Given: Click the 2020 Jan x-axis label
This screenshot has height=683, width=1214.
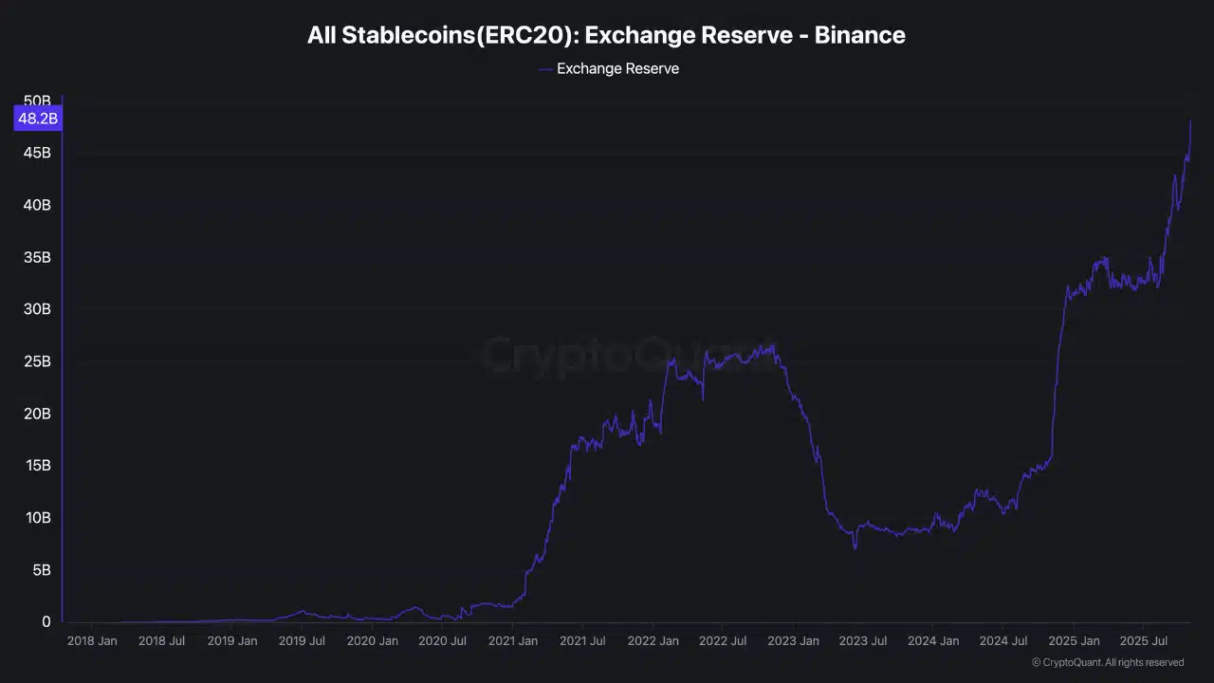Looking at the screenshot, I should click(x=372, y=641).
